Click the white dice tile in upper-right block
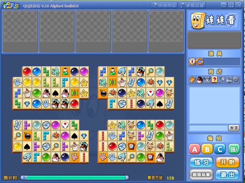 150,93
